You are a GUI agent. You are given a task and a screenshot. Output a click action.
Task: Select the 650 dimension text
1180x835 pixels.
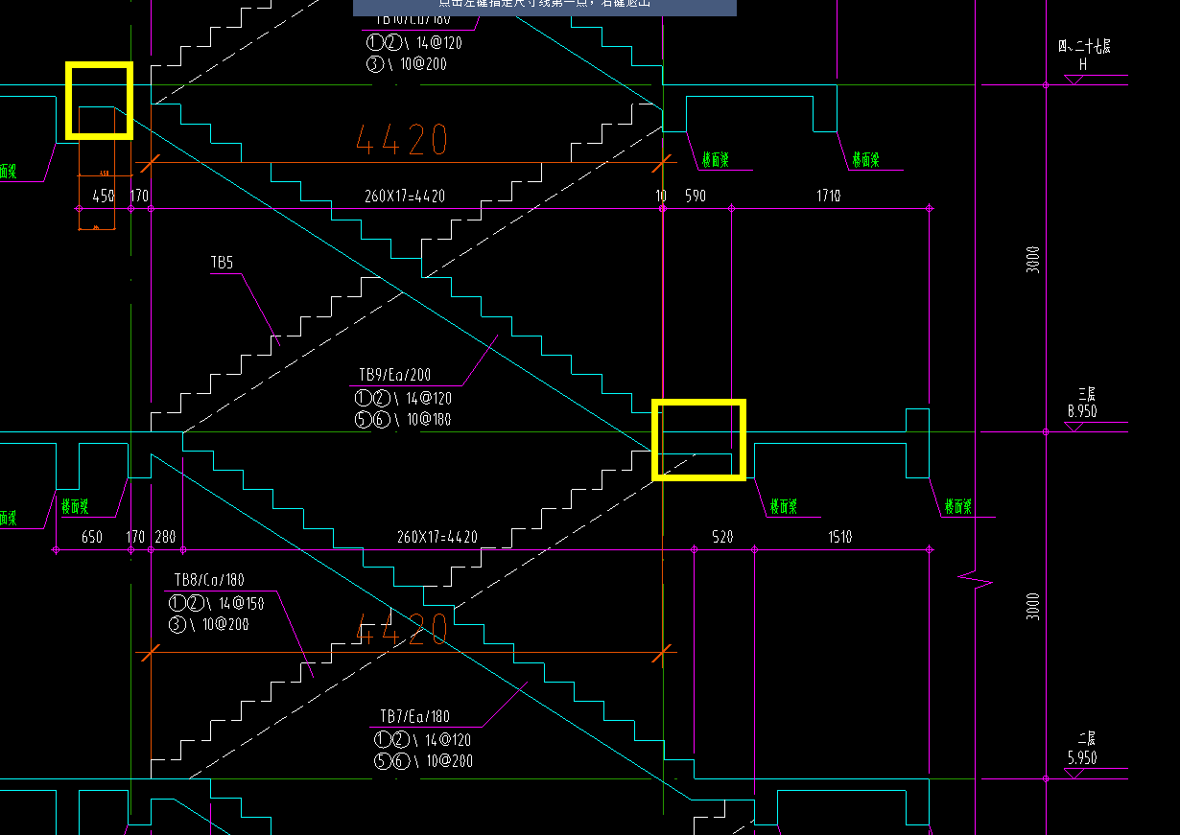tap(91, 537)
